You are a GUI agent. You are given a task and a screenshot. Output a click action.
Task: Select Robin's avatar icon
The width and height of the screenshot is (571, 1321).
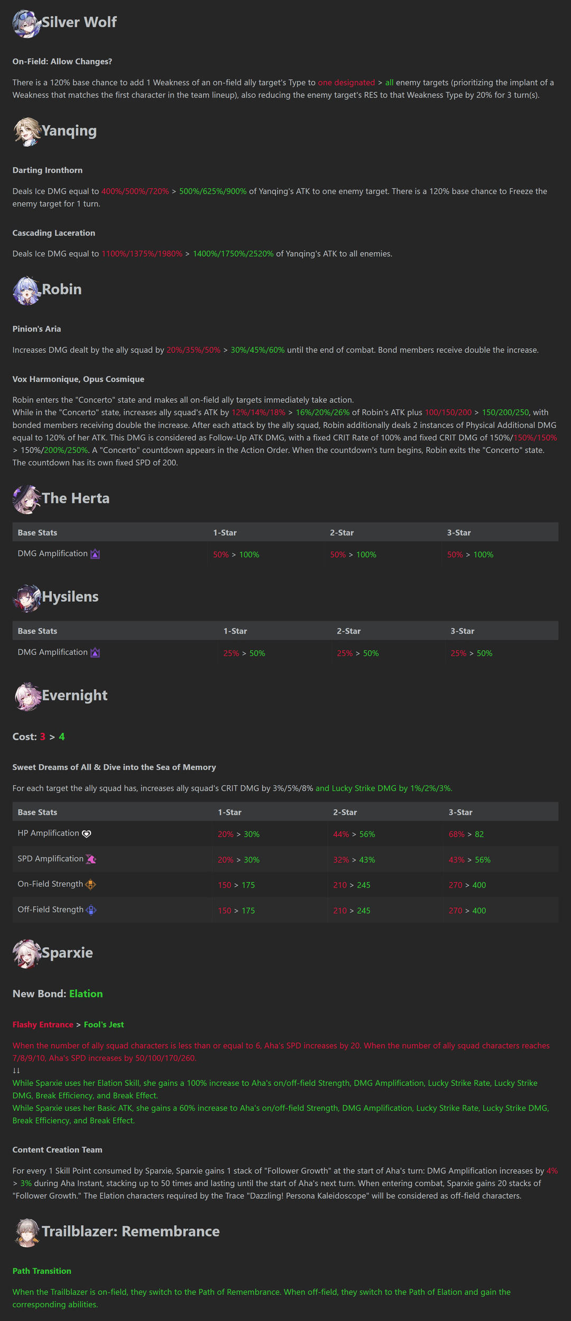(x=27, y=291)
